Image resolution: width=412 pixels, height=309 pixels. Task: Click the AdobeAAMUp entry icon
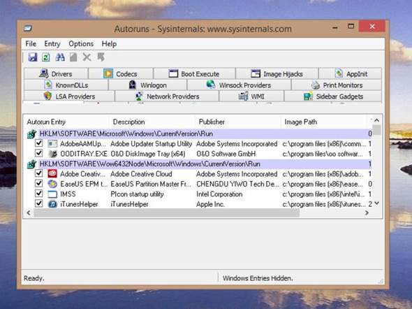pyautogui.click(x=52, y=143)
